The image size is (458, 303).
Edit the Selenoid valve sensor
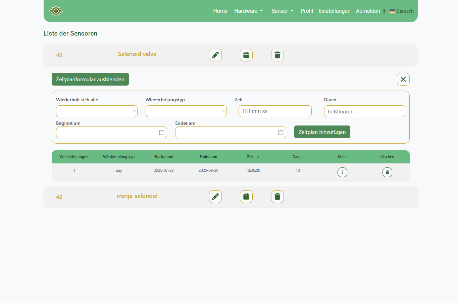[215, 55]
